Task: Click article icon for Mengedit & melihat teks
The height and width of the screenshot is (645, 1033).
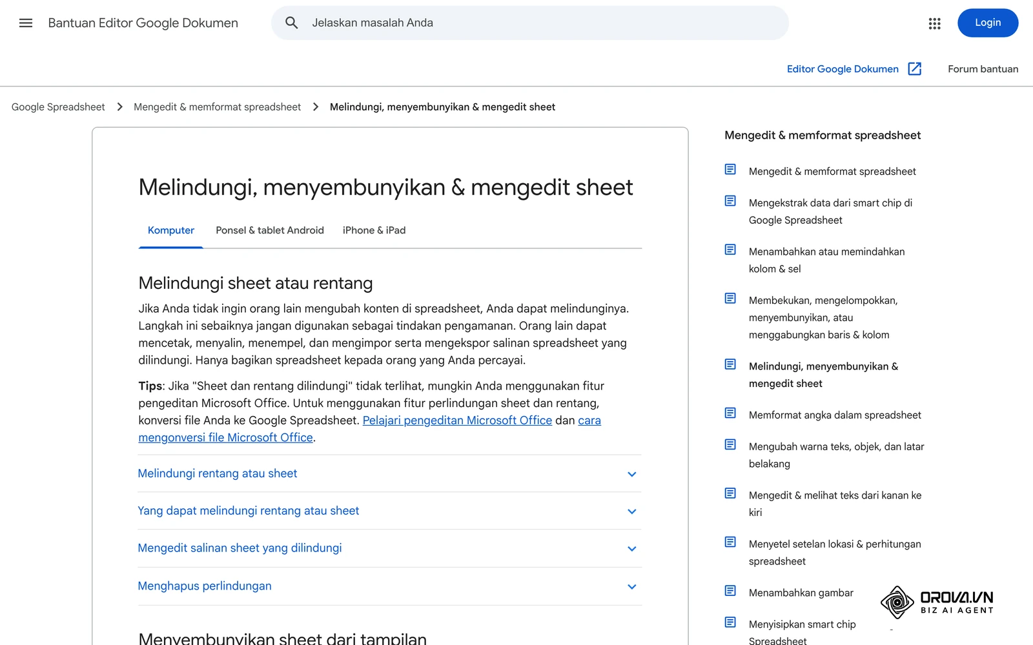Action: (x=730, y=493)
